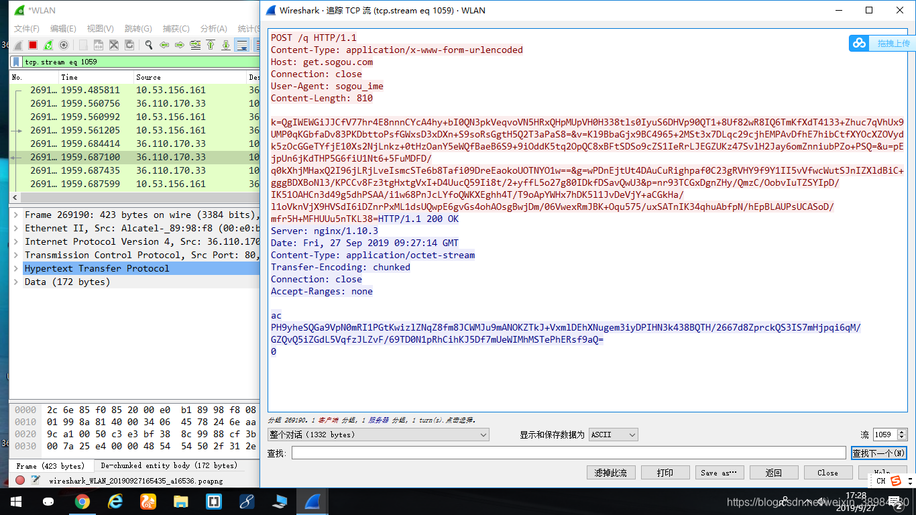916x515 pixels.
Task: Jump to last packet icon
Action: (x=226, y=45)
